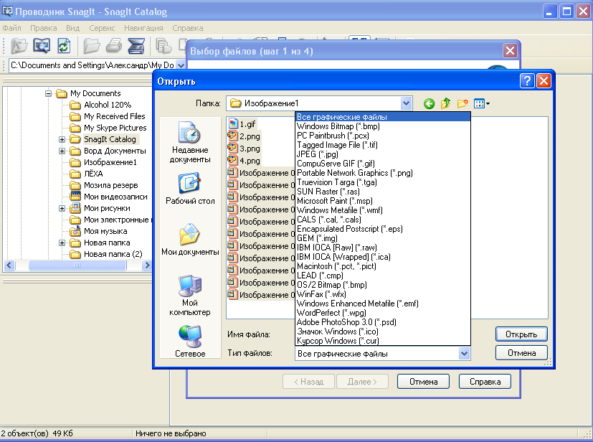Select the 3.png file
This screenshot has width=593, height=442.
pyautogui.click(x=244, y=149)
